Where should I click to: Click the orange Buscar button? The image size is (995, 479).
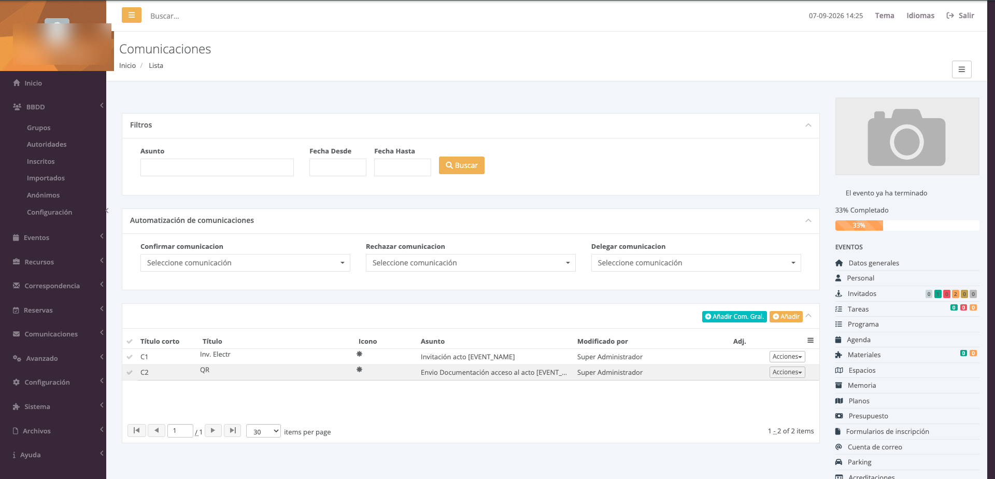[x=462, y=165]
